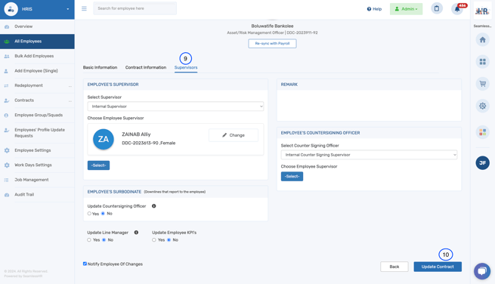The height and width of the screenshot is (284, 495).
Task: Click the Add Employee (Single) icon
Action: pos(6,71)
